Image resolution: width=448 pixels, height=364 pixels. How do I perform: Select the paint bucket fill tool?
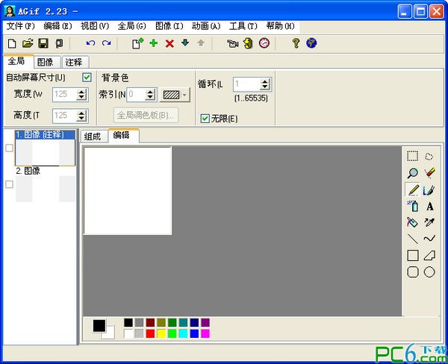pos(412,222)
